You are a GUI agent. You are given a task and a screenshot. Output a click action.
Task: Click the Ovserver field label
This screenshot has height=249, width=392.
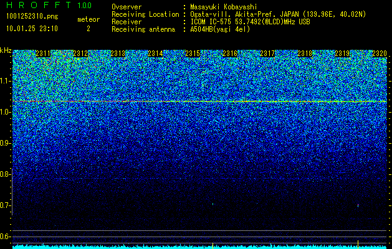pos(127,7)
